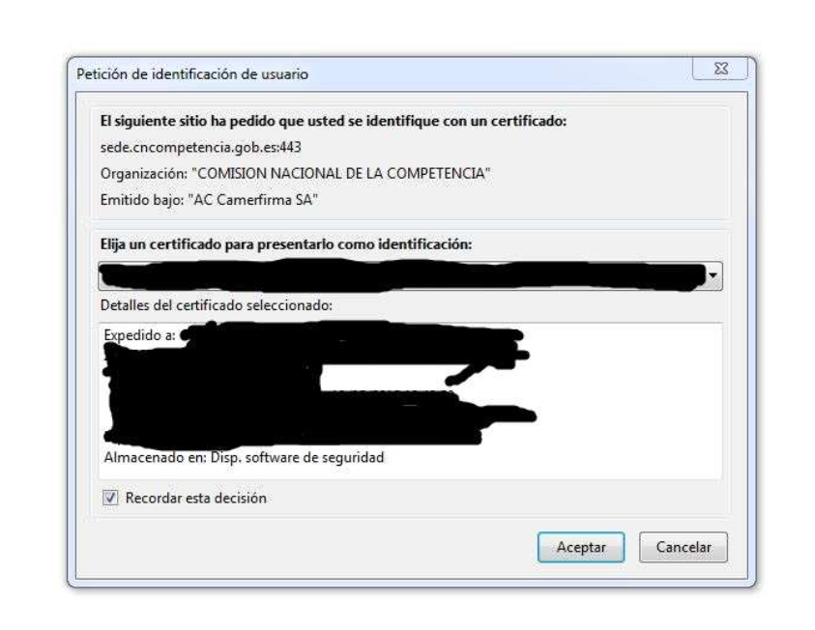This screenshot has height=630, width=815.
Task: Click the 'Almacenado en: Disp. software de seguridad' line
Action: point(244,458)
